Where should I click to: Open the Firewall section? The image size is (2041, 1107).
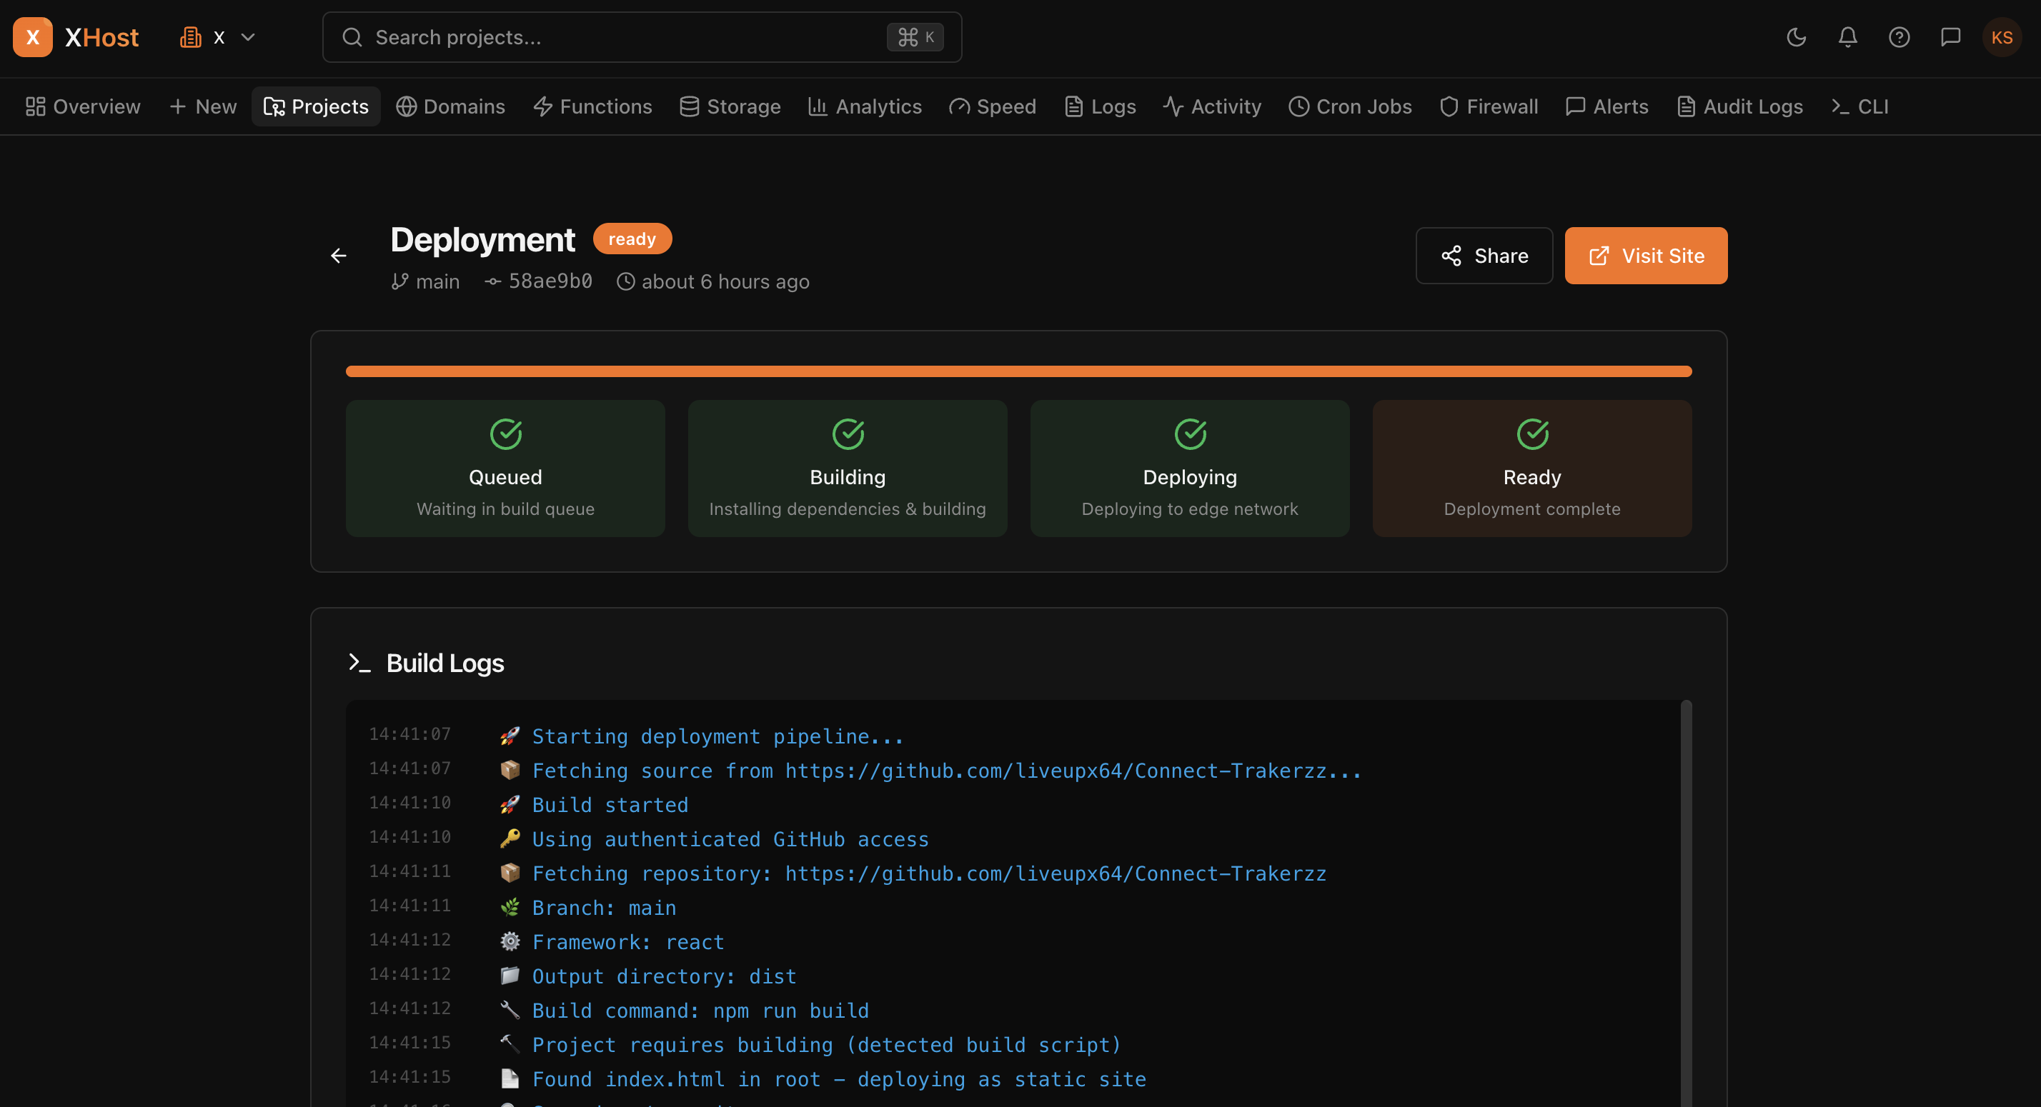click(x=1488, y=106)
